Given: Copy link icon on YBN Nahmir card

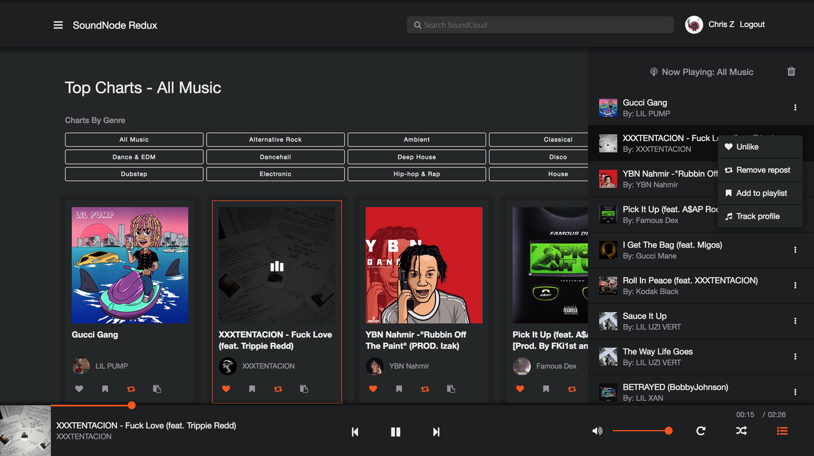Looking at the screenshot, I should tap(451, 389).
